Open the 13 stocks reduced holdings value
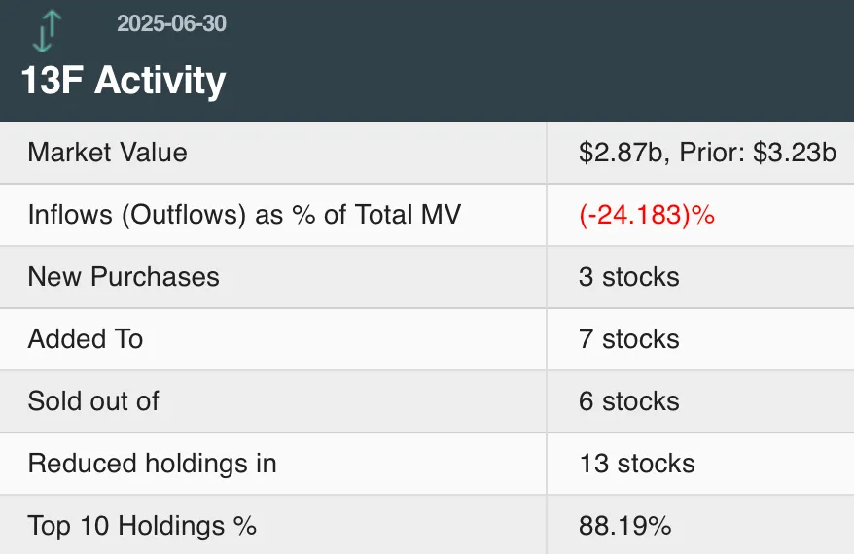Image resolution: width=854 pixels, height=554 pixels. [x=636, y=464]
